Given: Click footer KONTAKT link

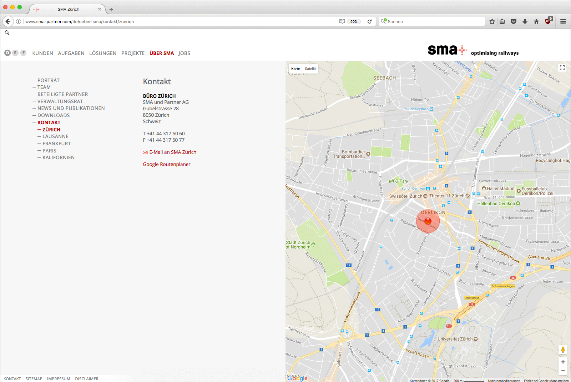Looking at the screenshot, I should (12, 379).
